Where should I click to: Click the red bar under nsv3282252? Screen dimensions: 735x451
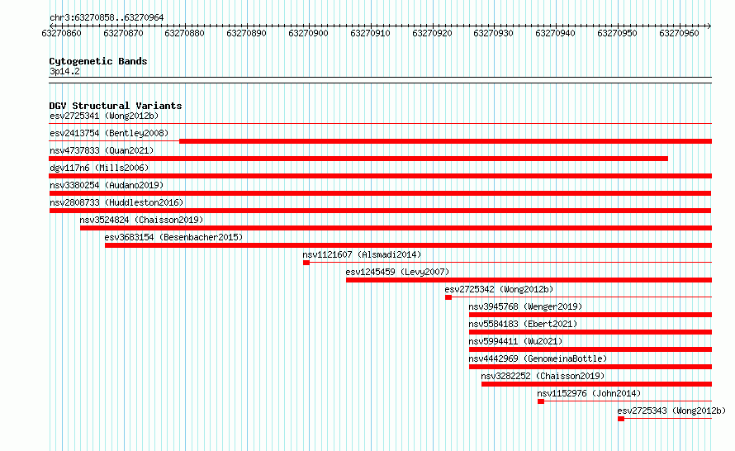597,384
